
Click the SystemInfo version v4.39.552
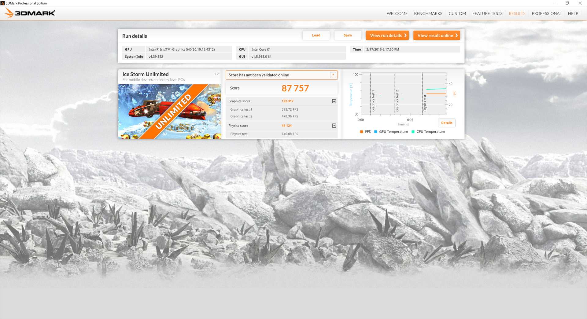click(x=156, y=57)
